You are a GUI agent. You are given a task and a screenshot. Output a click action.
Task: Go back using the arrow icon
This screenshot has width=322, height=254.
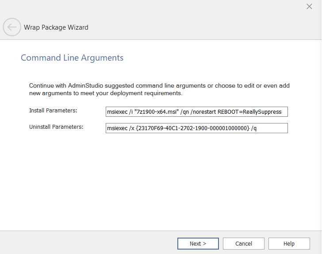[x=11, y=27]
